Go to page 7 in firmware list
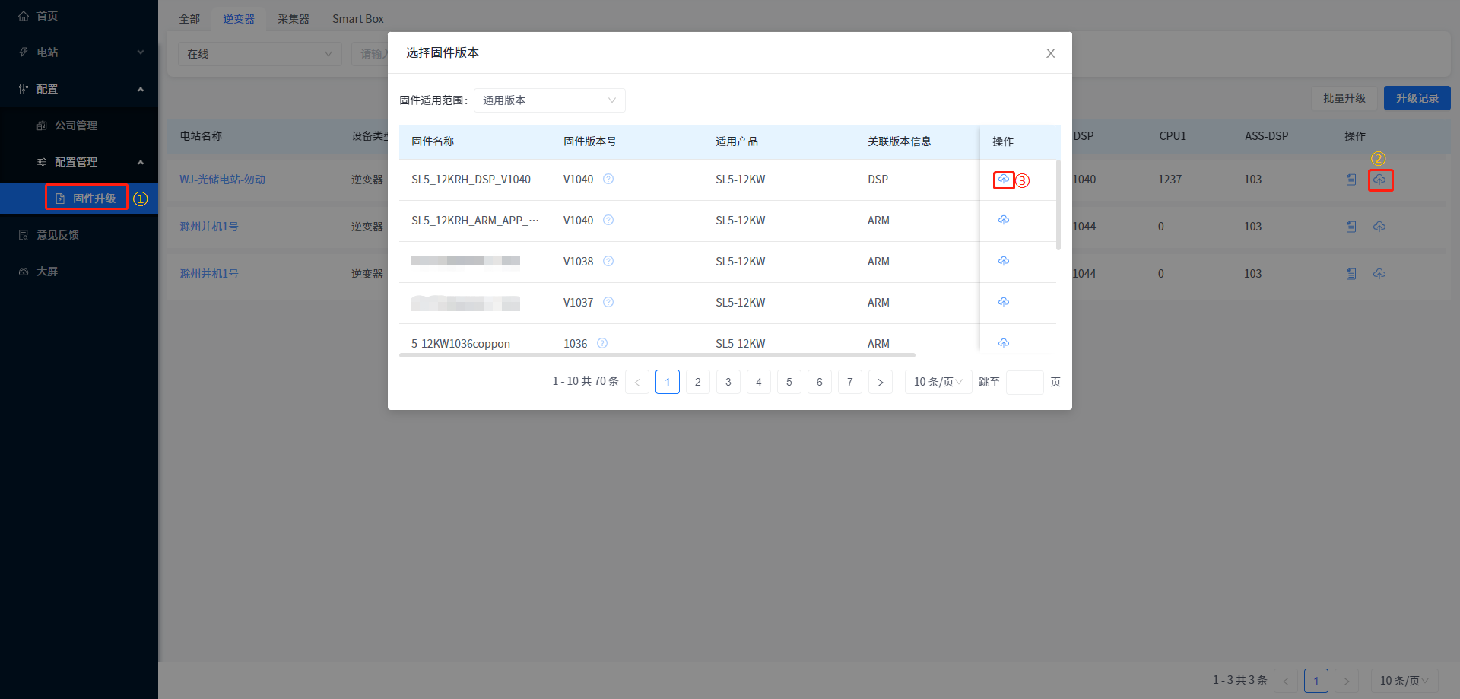Viewport: 1460px width, 699px height. coord(849,382)
